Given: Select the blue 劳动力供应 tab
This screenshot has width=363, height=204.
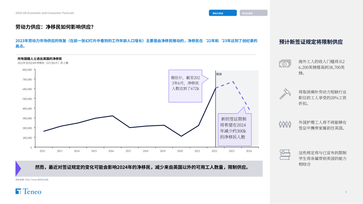Looking at the screenshot, I should (x=223, y=13).
